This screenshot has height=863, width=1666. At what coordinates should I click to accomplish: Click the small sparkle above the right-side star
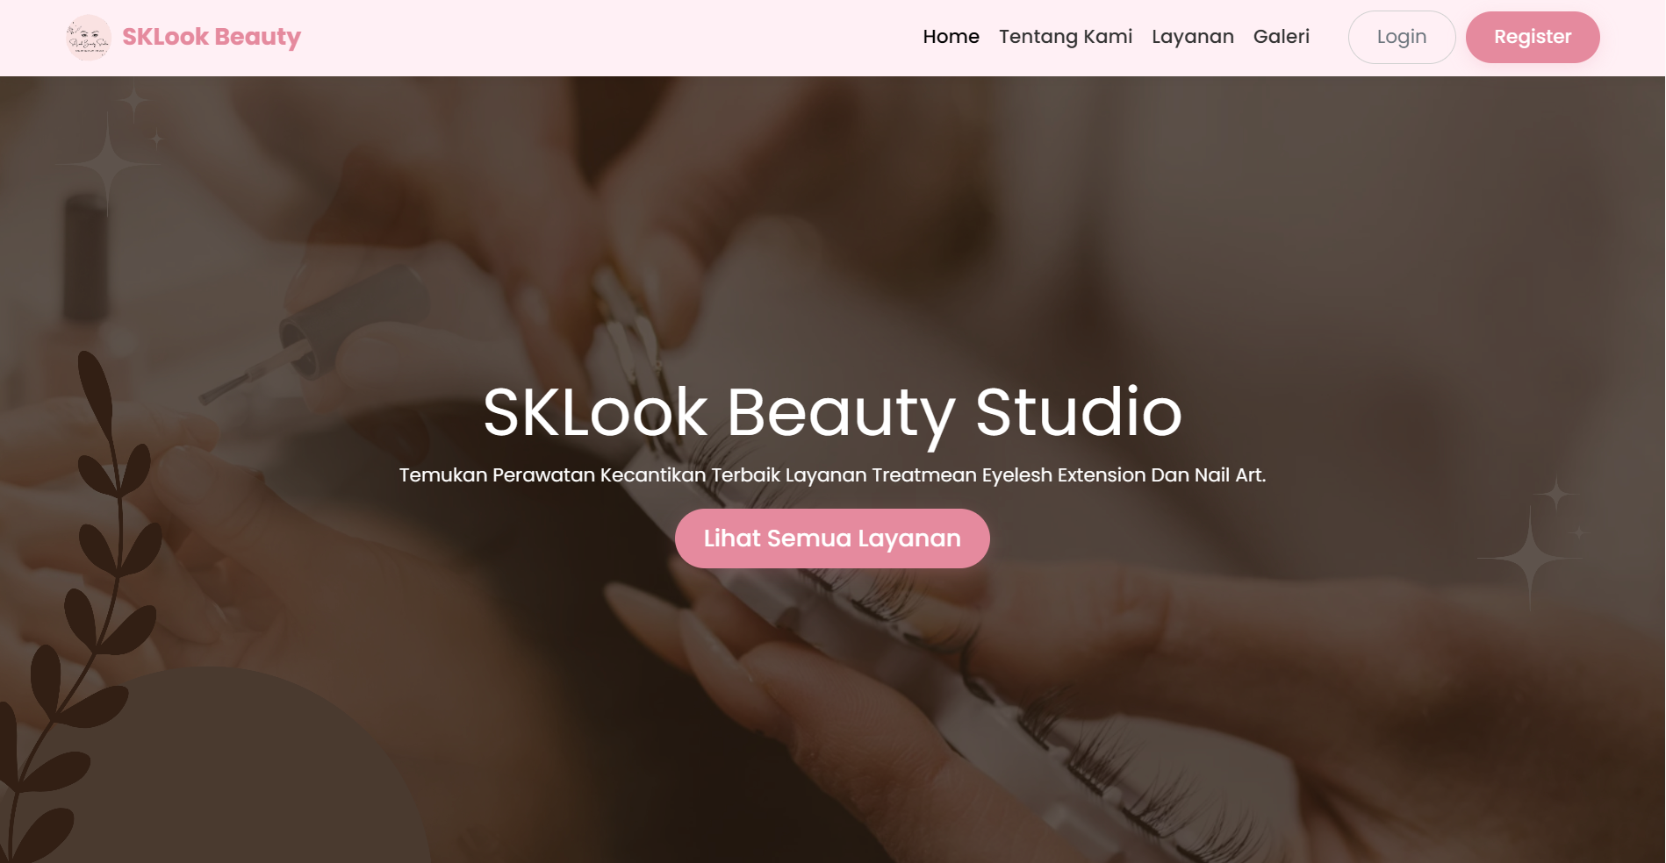pyautogui.click(x=1556, y=495)
